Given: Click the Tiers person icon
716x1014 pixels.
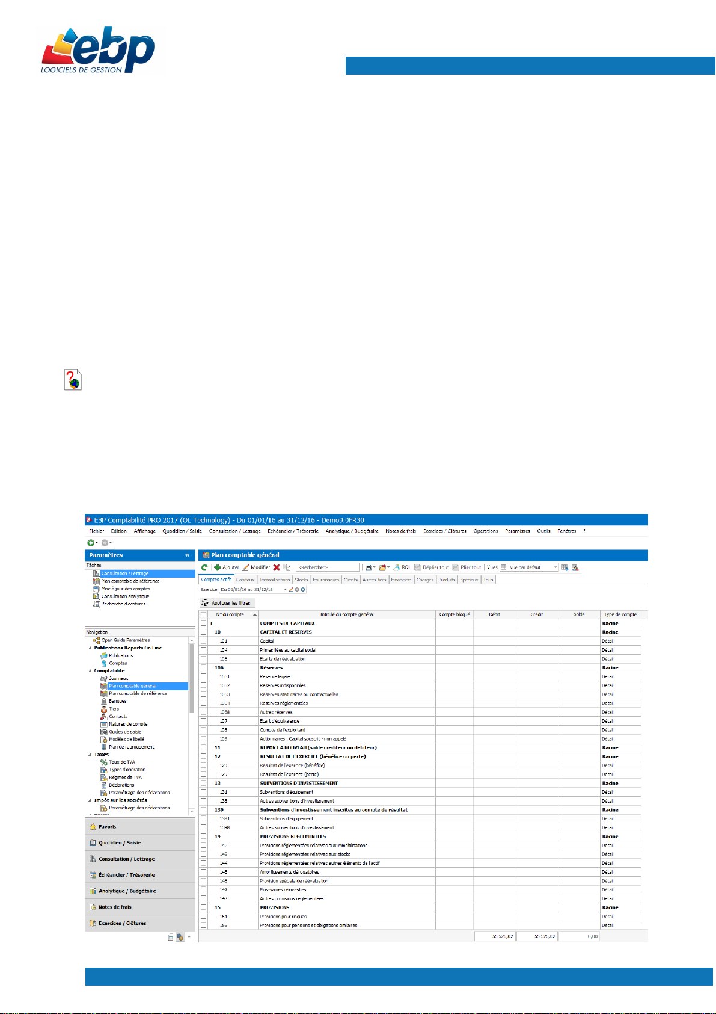Looking at the screenshot, I should point(104,709).
